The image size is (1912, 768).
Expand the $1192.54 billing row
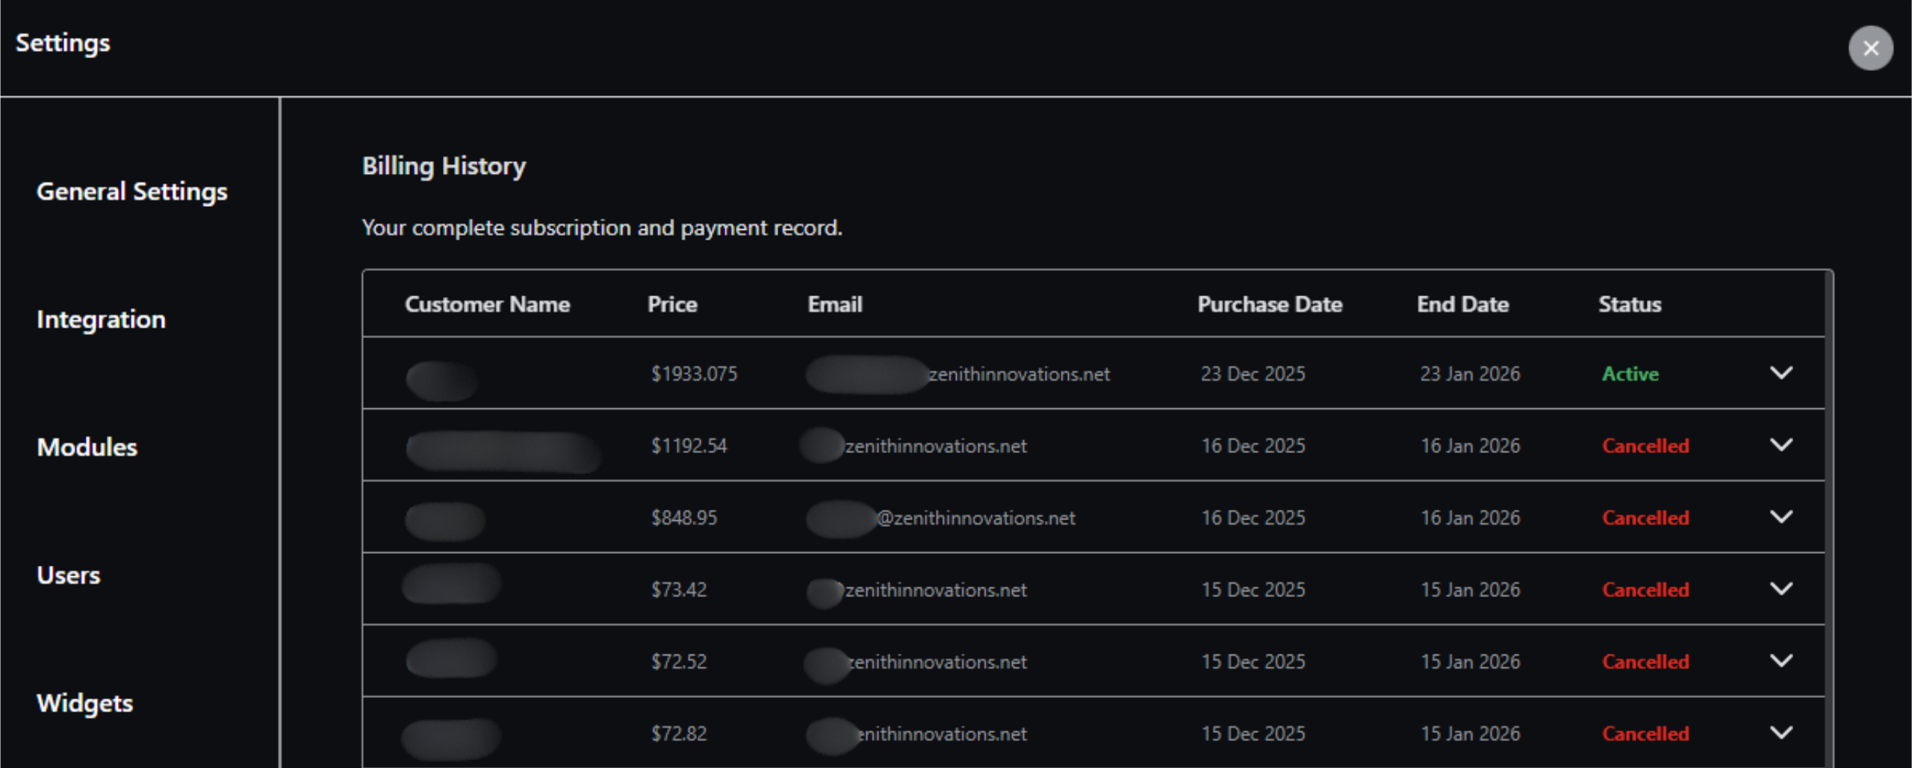[1781, 446]
